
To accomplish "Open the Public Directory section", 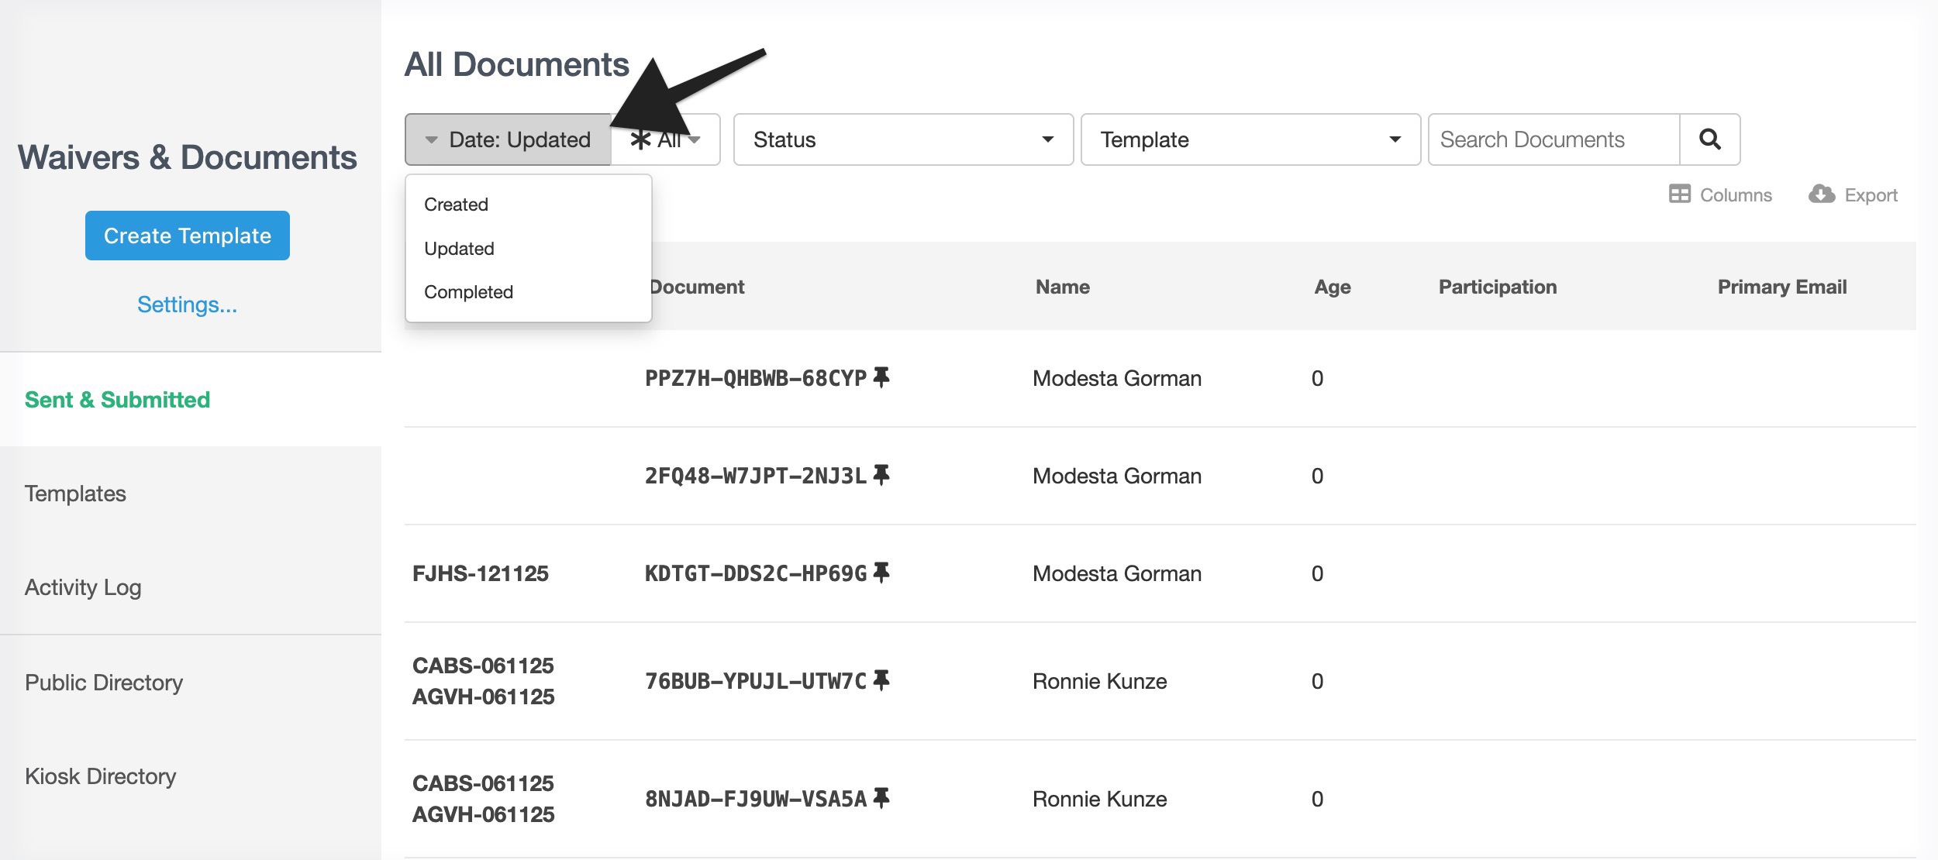I will coord(191,683).
